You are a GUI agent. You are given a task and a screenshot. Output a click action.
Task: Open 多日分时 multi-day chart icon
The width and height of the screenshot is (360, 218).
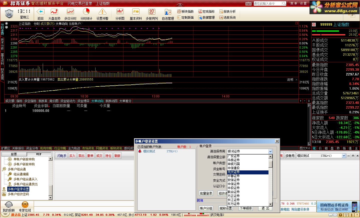click(x=70, y=12)
